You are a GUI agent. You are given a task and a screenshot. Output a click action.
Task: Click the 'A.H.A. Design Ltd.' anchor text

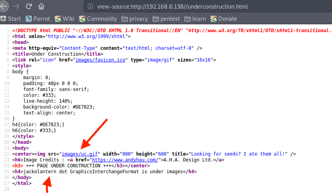188,160
